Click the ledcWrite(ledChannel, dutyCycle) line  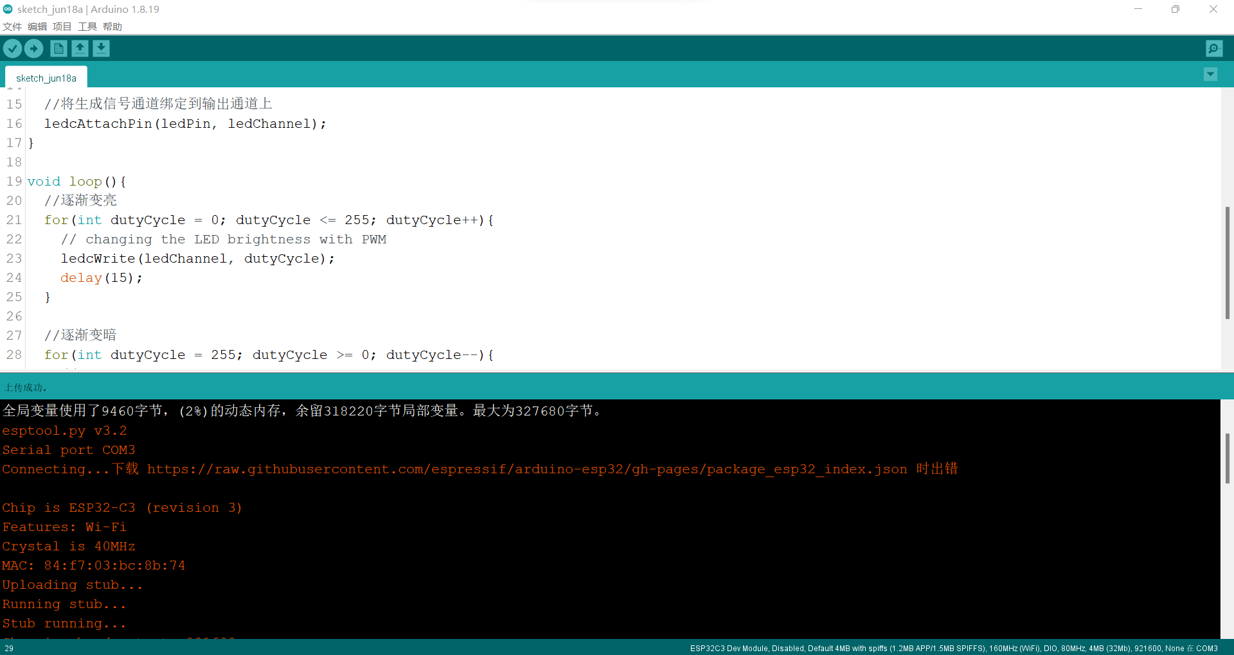click(197, 258)
